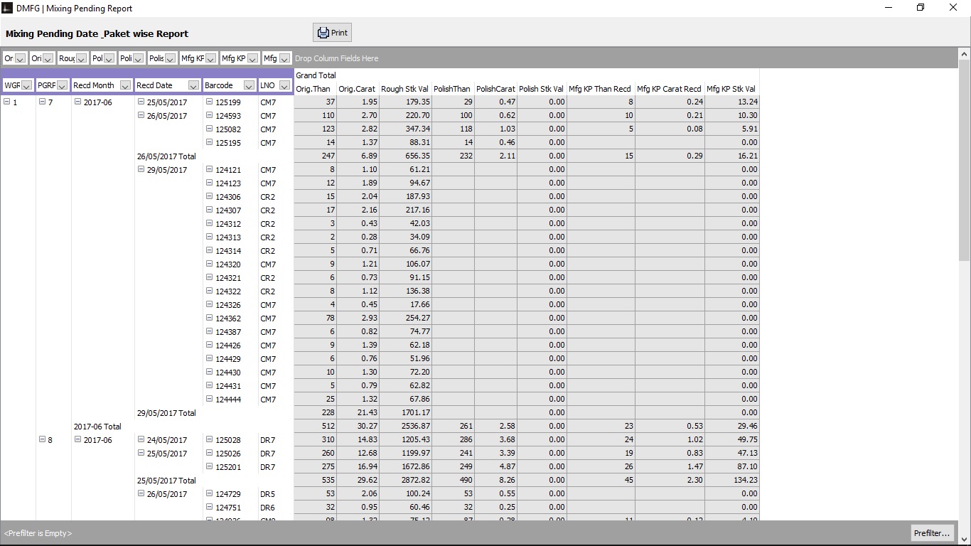Collapse the WGF group 1 node

[7, 102]
